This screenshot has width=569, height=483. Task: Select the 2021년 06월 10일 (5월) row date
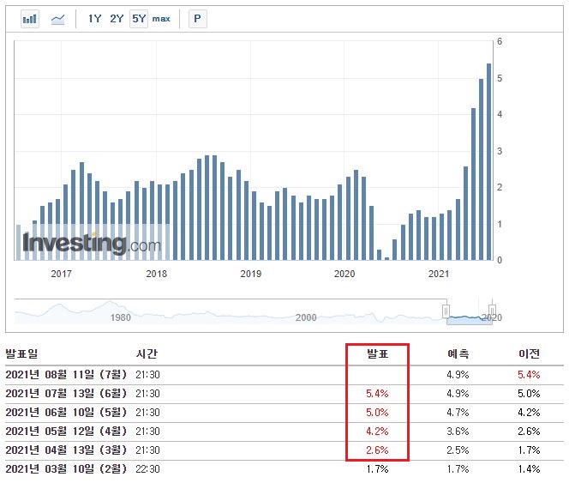click(x=66, y=412)
